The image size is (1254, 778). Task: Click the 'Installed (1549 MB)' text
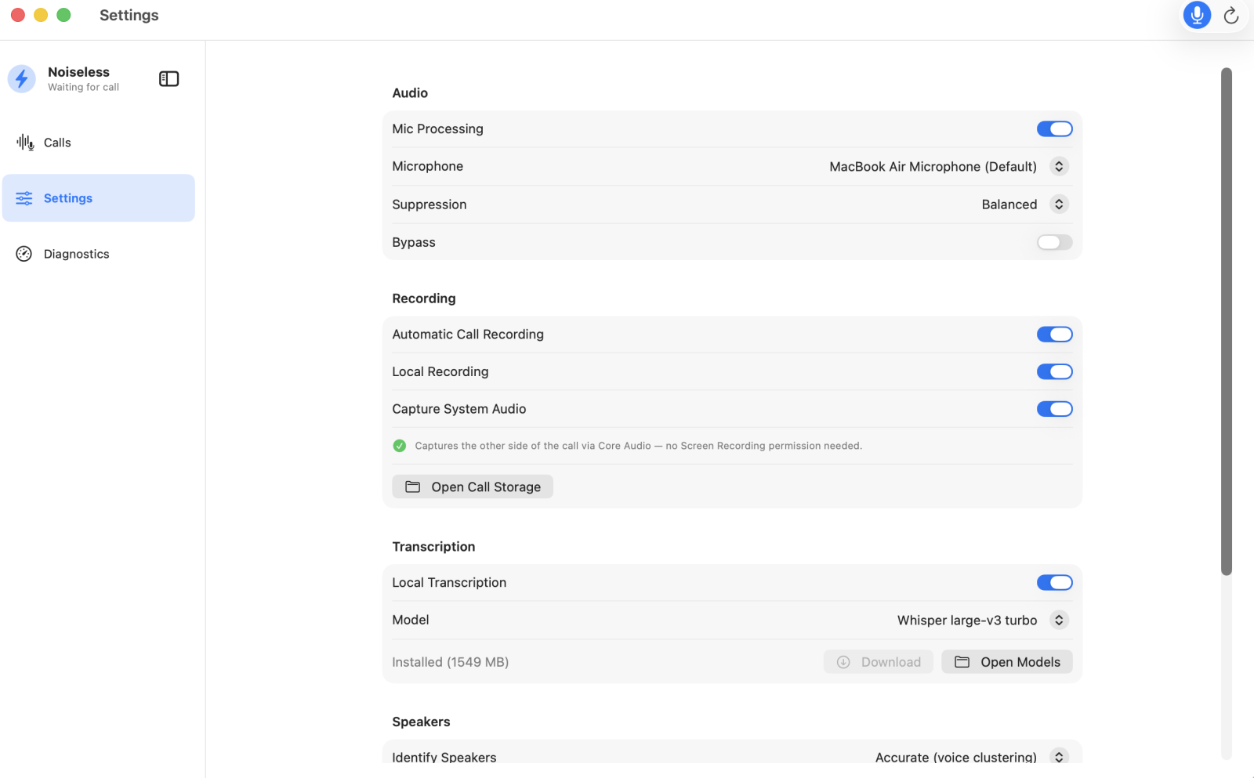pos(451,662)
